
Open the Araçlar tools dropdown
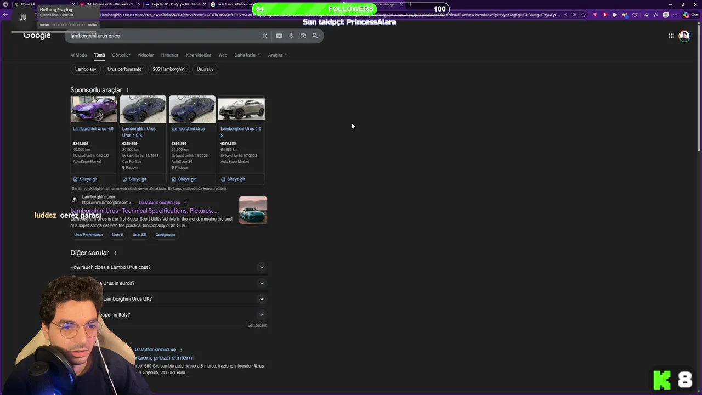pos(277,55)
